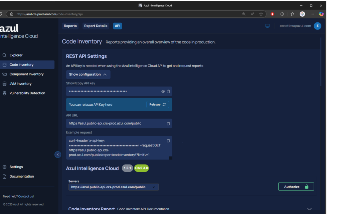Open the user avatar E menu
The width and height of the screenshot is (342, 214).
(317, 26)
